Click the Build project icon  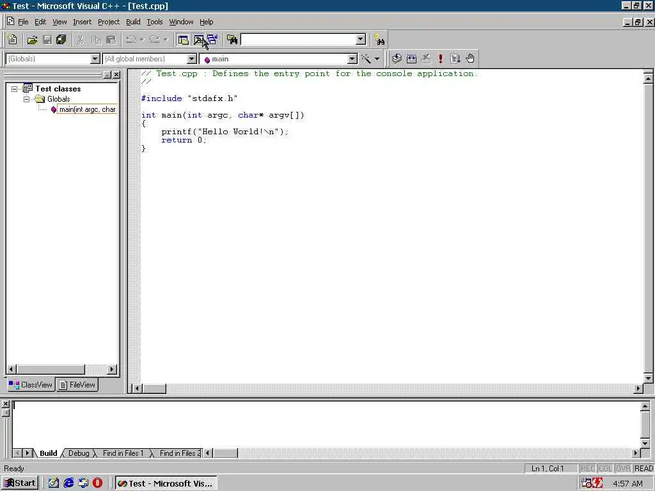[x=411, y=59]
